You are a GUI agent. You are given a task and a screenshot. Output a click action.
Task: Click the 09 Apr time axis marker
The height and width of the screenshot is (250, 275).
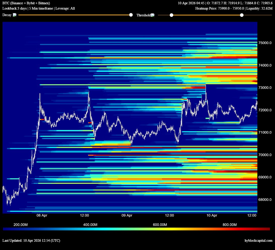(x=127, y=216)
